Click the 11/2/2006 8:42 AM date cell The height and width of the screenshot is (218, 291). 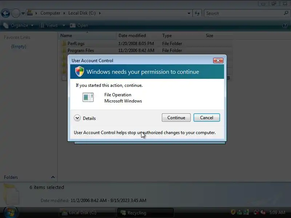click(x=136, y=51)
